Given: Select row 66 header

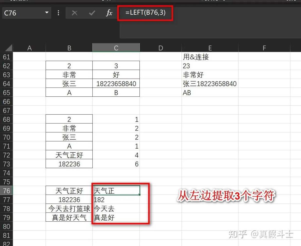Looking at the screenshot, I should 6,102.
